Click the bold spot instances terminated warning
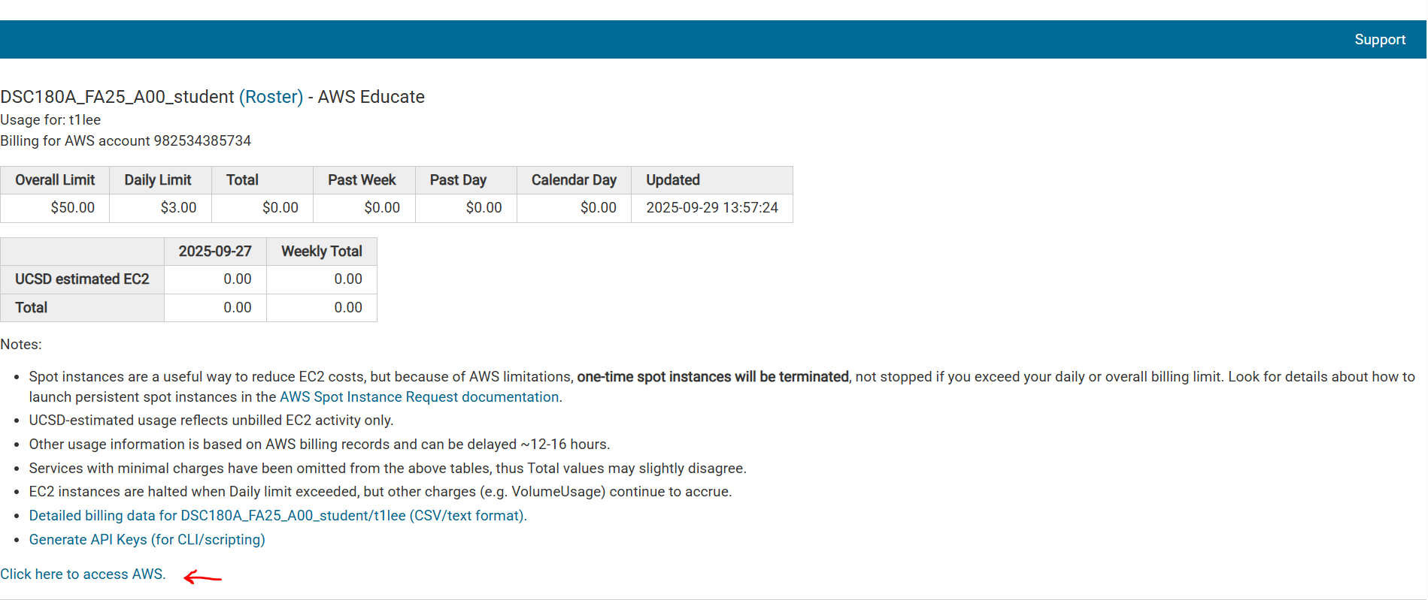Screen dimensions: 1428x600 pos(712,377)
